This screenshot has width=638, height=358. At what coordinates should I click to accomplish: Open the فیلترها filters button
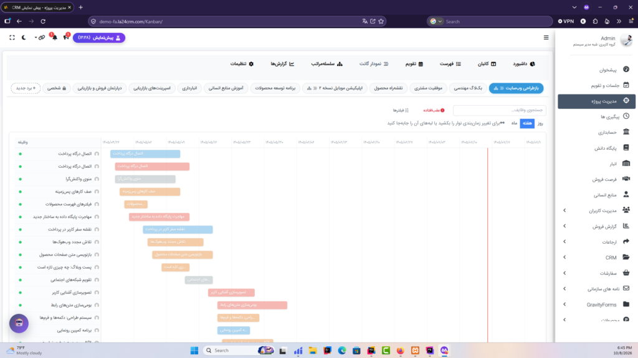pos(401,111)
